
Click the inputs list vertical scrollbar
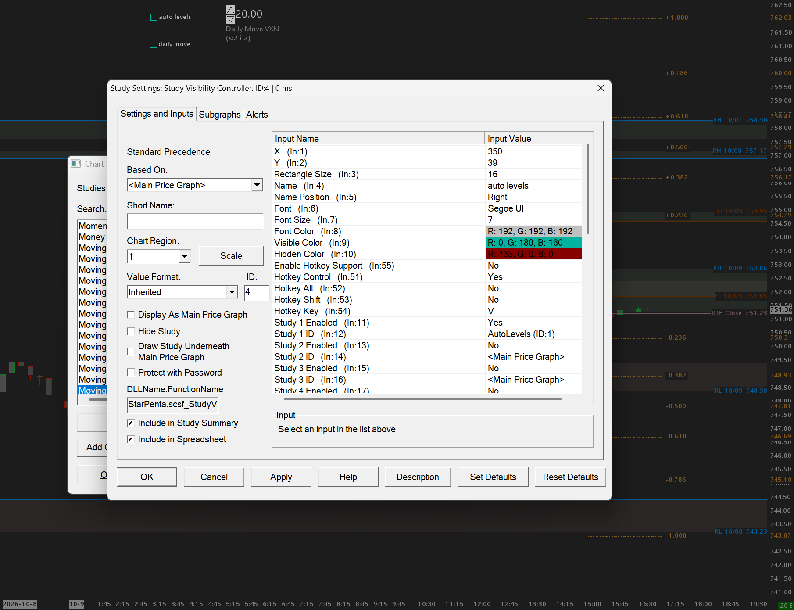pos(587,189)
